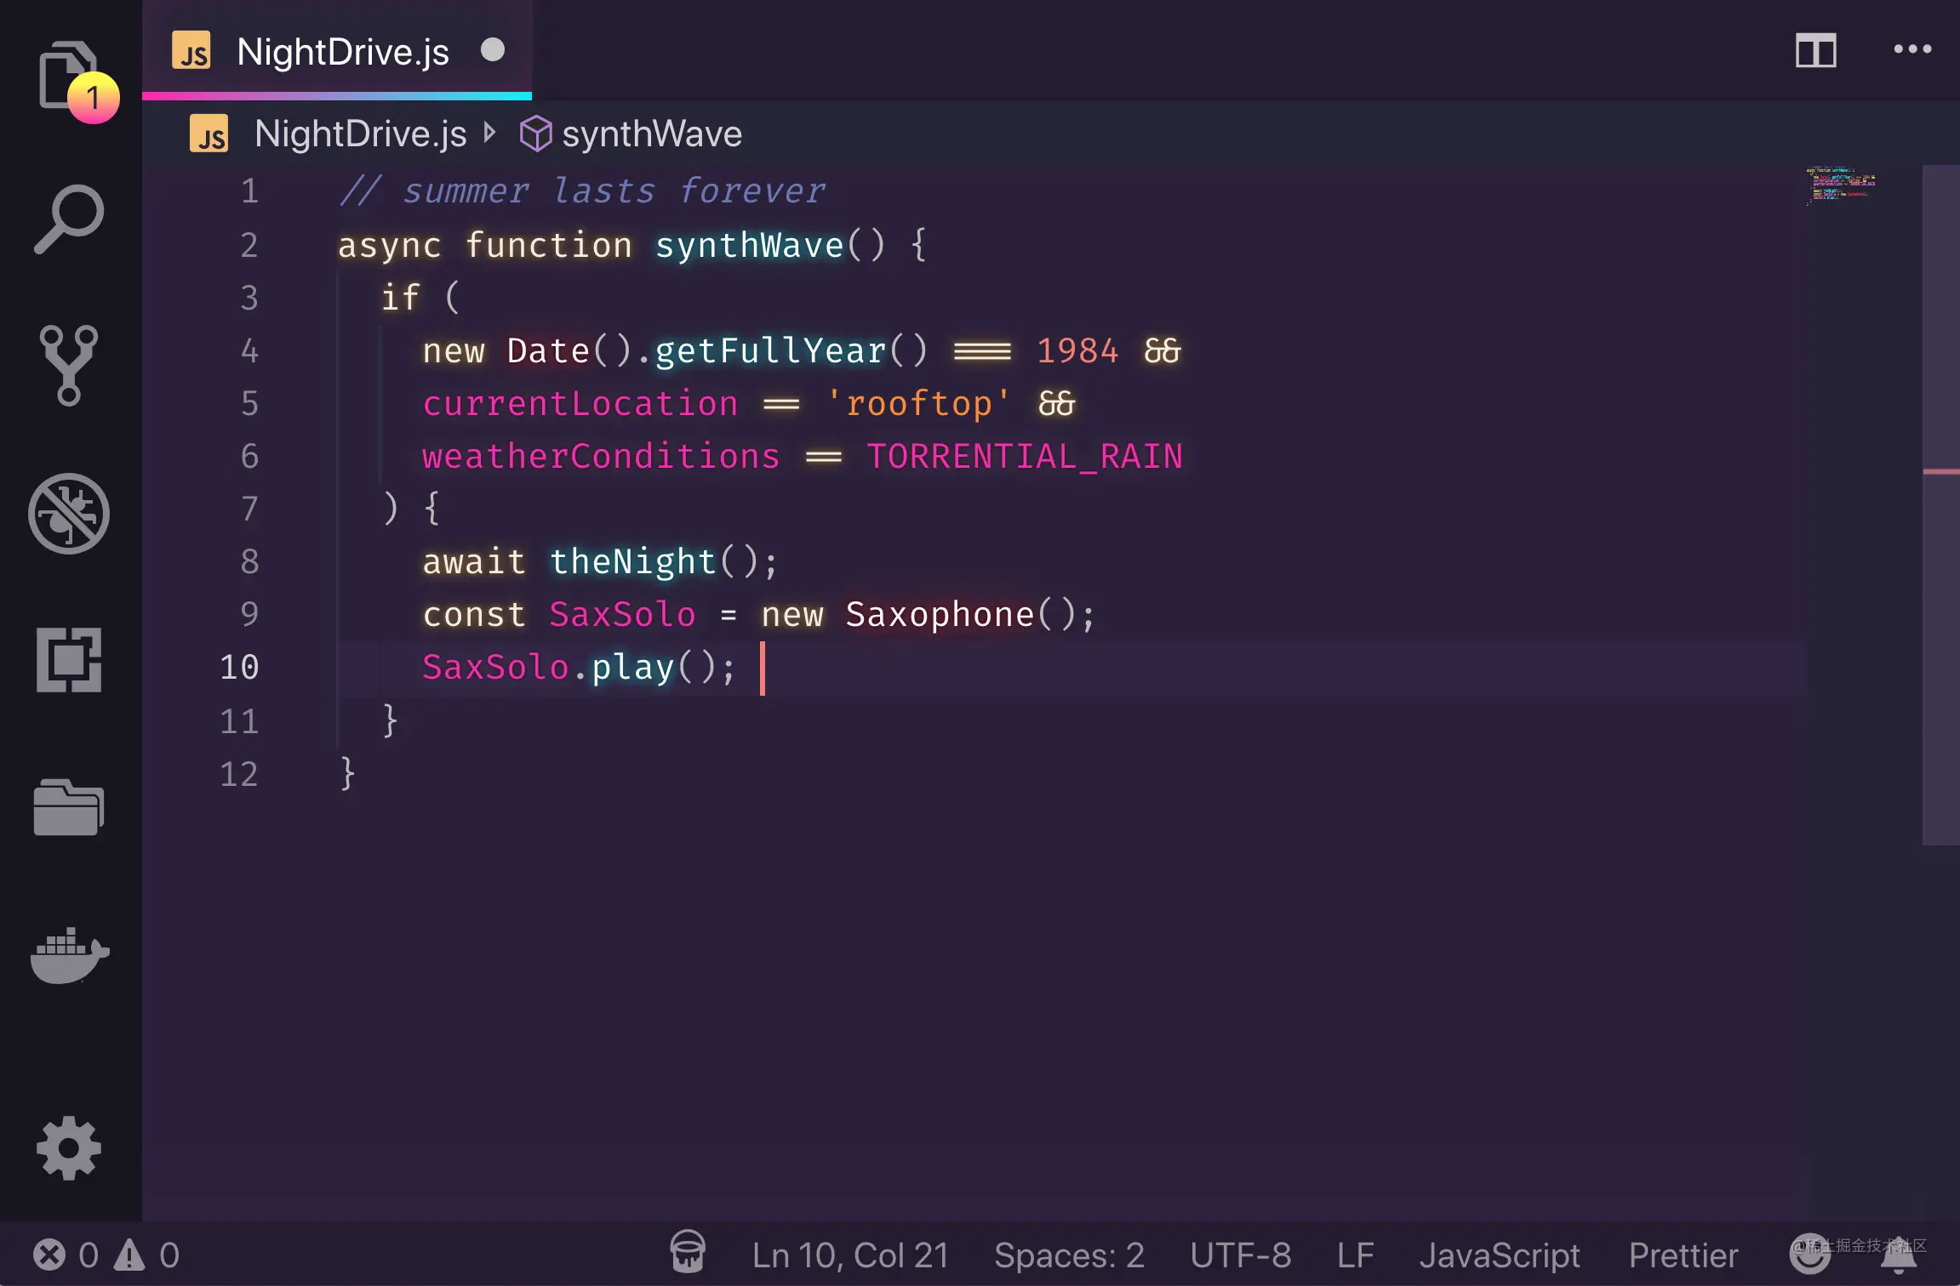Select the NightDrive.js tab
The width and height of the screenshot is (1960, 1286).
coord(342,50)
